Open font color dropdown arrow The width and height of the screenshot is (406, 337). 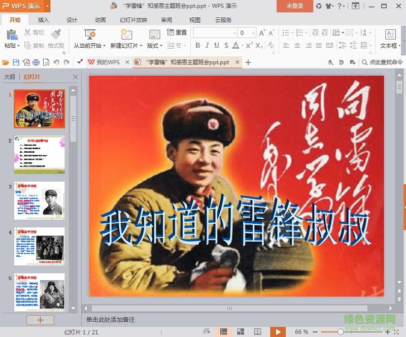[243, 46]
